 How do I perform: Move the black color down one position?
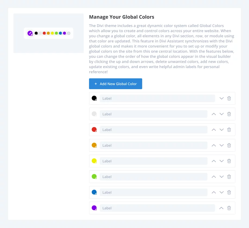point(221,98)
